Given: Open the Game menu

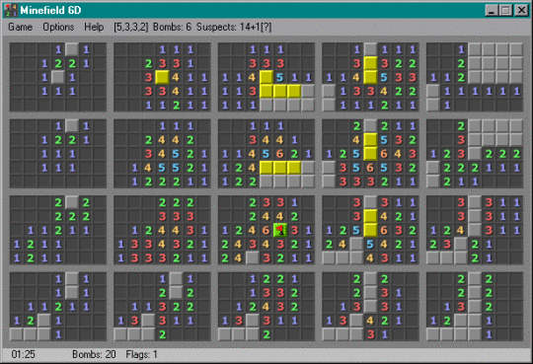Looking at the screenshot, I should click(x=20, y=28).
